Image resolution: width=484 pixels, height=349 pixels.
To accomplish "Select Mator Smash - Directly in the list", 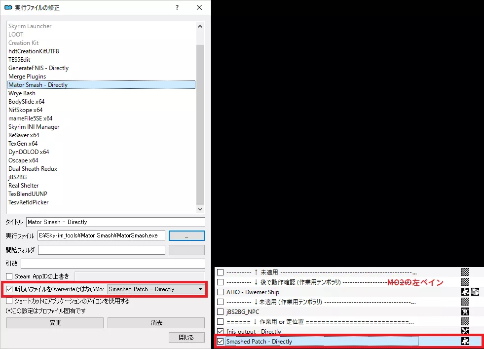I will point(101,84).
